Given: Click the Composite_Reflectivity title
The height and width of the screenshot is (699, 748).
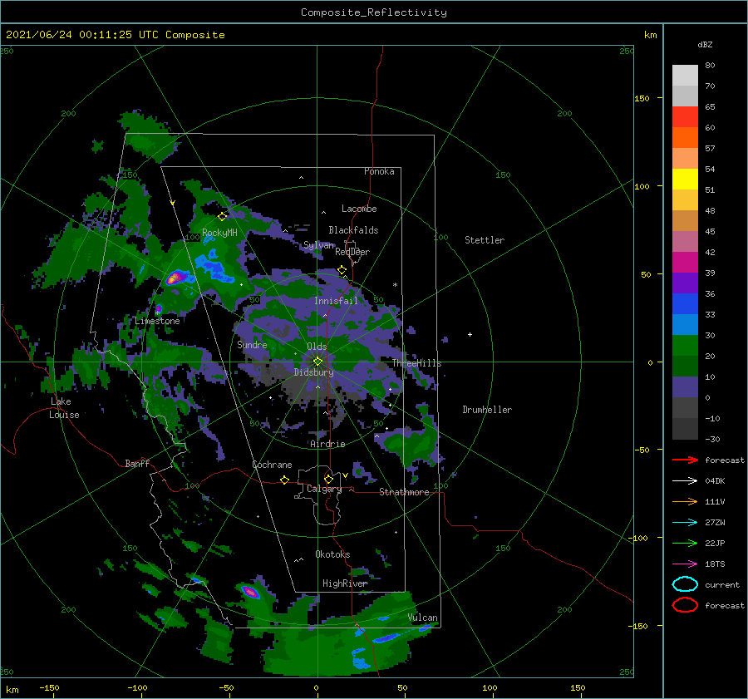Looking at the screenshot, I should point(374,12).
